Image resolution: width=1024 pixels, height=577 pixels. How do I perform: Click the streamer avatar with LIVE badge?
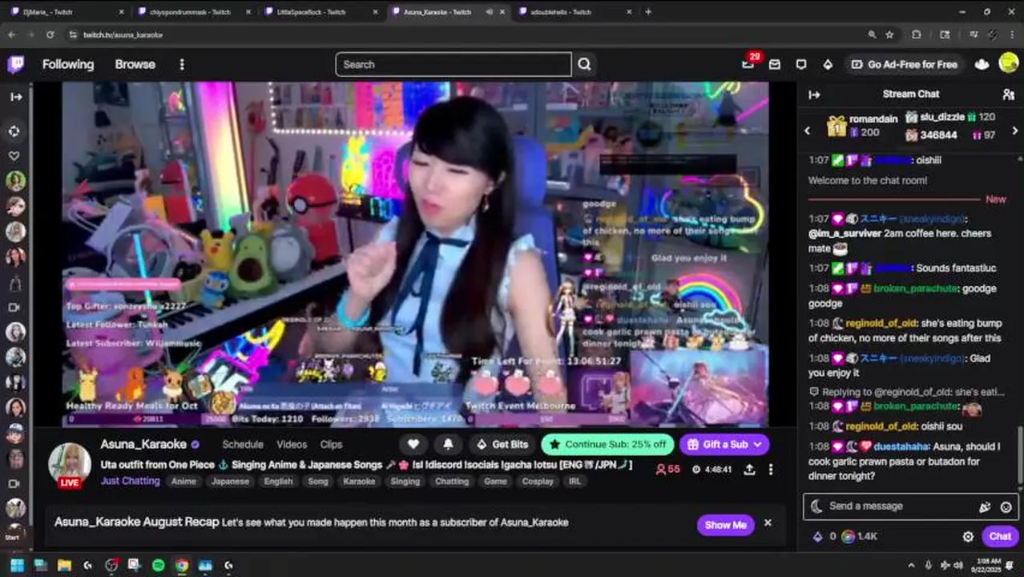70,465
